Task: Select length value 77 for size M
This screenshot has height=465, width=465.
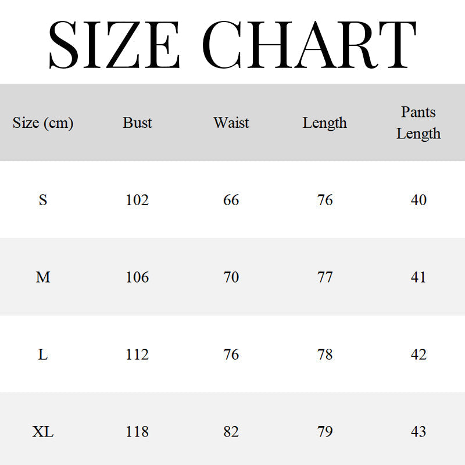Action: pyautogui.click(x=325, y=277)
